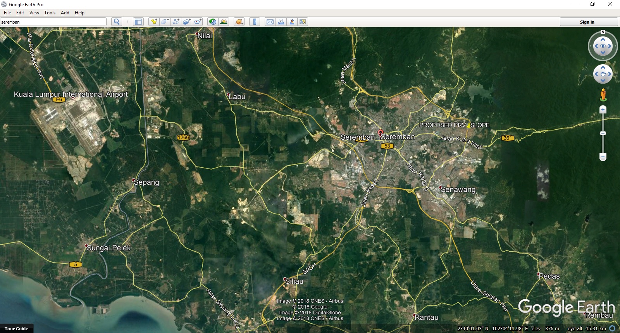The height and width of the screenshot is (333, 620).
Task: Click the Print icon in toolbar
Action: click(281, 22)
